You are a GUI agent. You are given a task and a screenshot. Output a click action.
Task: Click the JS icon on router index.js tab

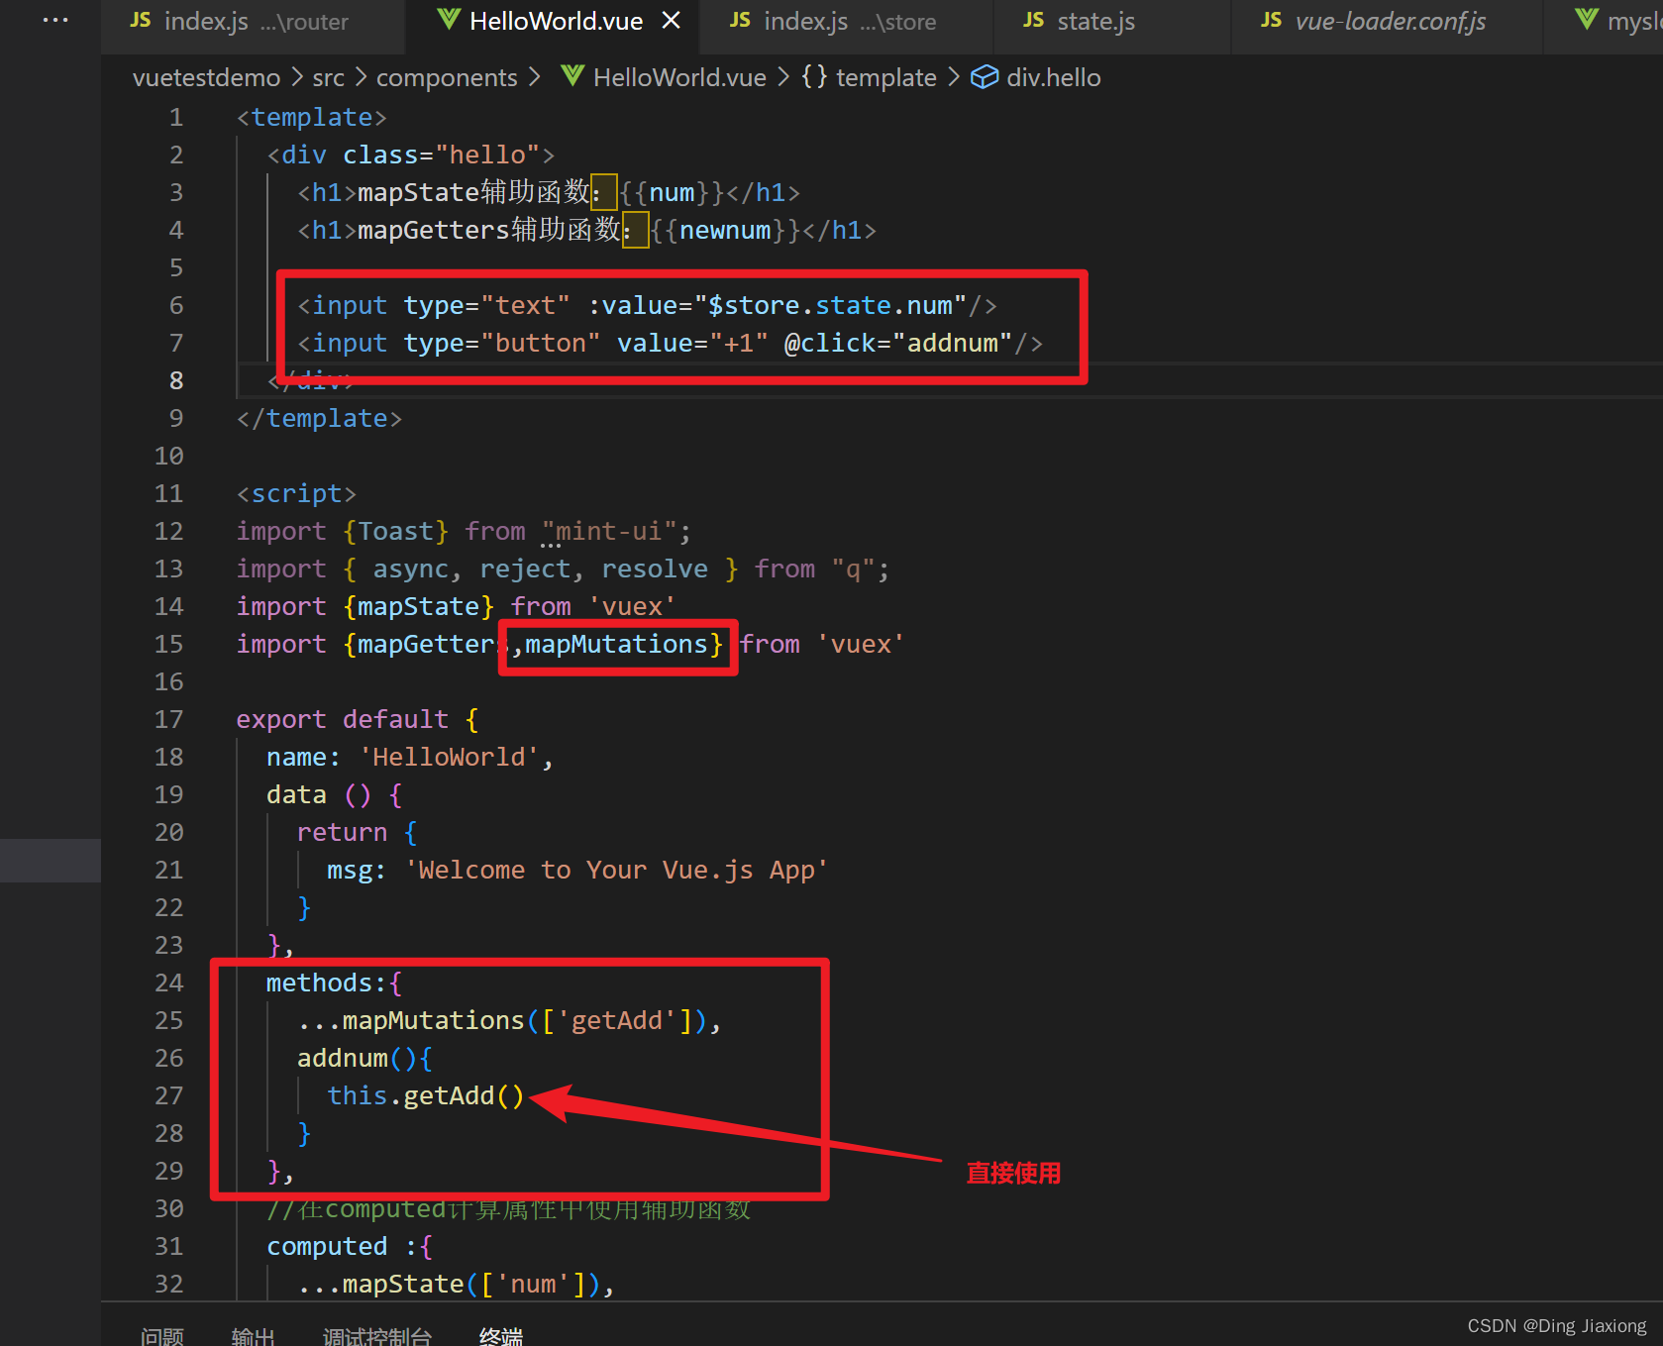[141, 21]
